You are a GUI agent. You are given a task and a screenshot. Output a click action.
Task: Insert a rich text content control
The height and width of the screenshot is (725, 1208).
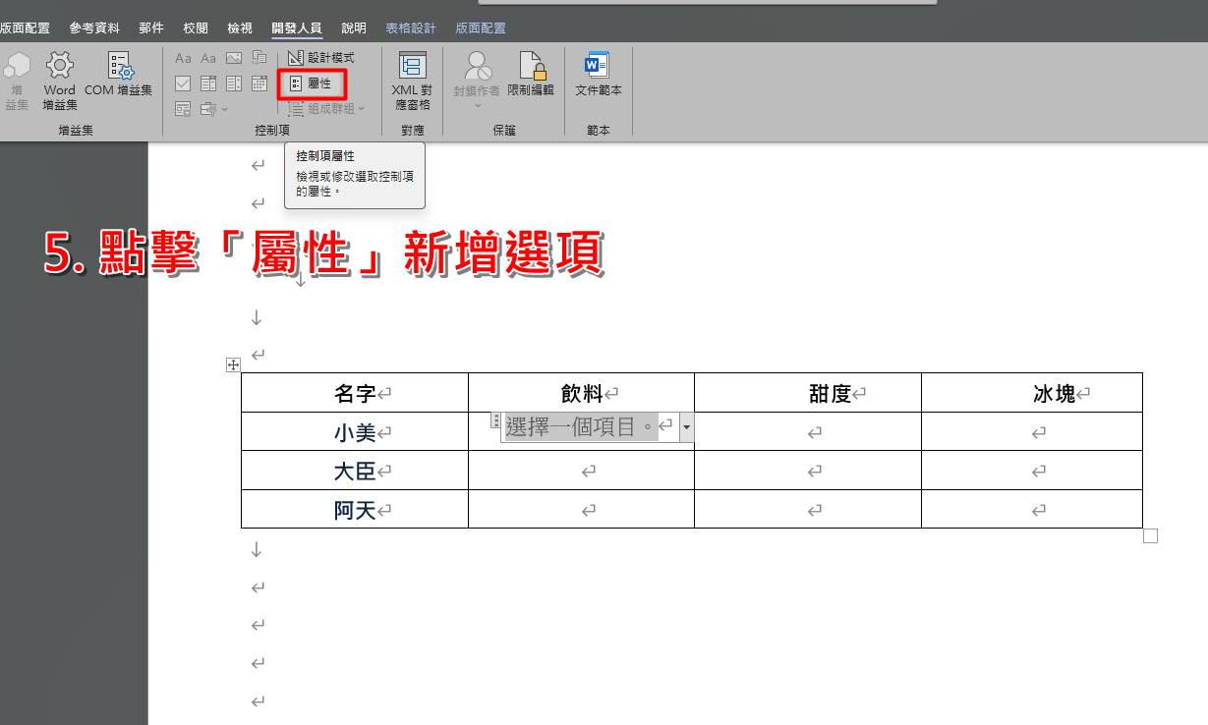[x=183, y=58]
